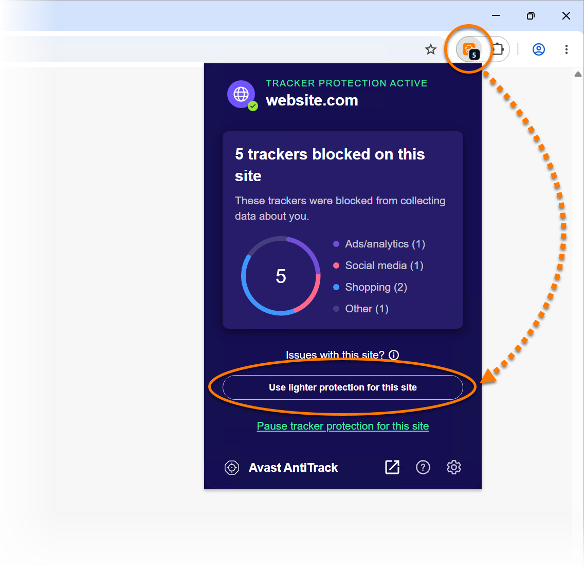
Task: Open the Avast AntiTrack extension icon
Action: click(x=469, y=49)
